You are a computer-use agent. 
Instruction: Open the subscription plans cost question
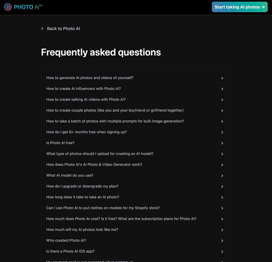[121, 219]
